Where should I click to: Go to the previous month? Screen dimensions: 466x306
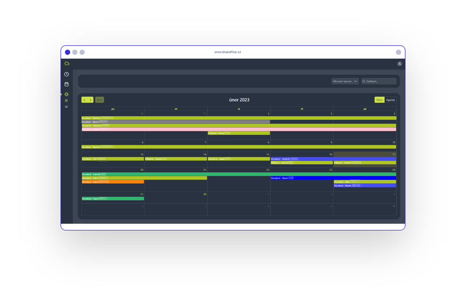click(x=84, y=100)
